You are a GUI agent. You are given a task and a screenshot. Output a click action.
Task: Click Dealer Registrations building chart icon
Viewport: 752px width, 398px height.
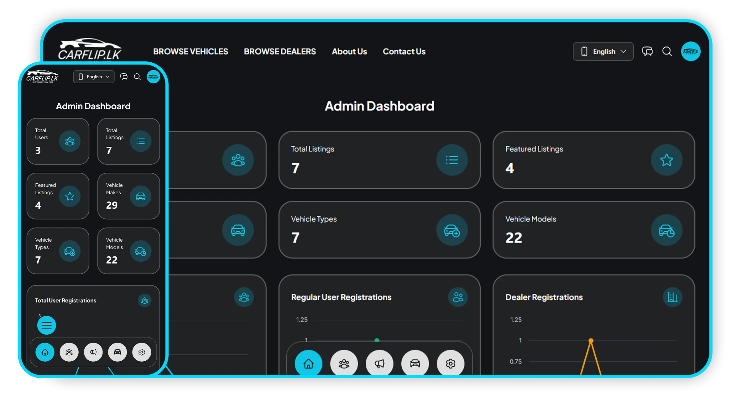[672, 297]
